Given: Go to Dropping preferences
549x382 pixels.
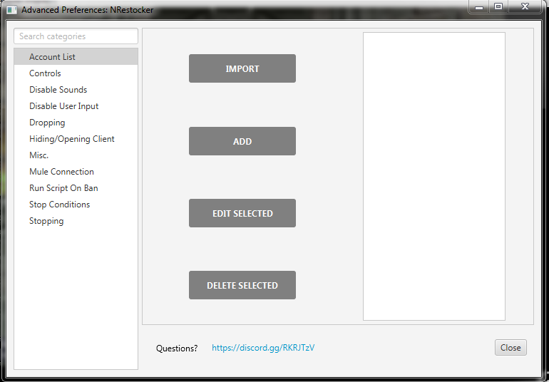Looking at the screenshot, I should [76, 123].
